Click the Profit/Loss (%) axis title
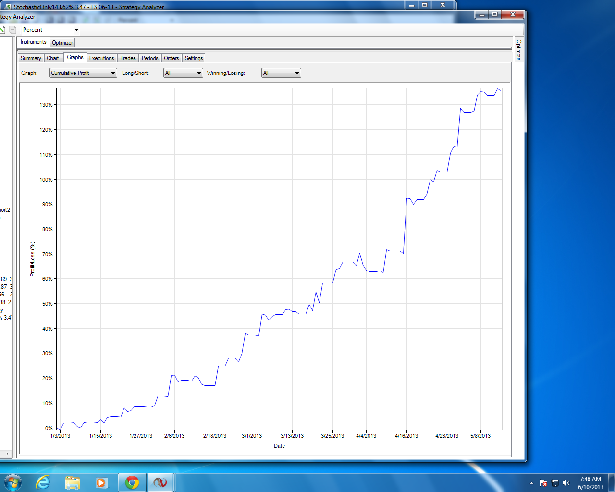Screen dimensions: 615x492 tap(32, 259)
